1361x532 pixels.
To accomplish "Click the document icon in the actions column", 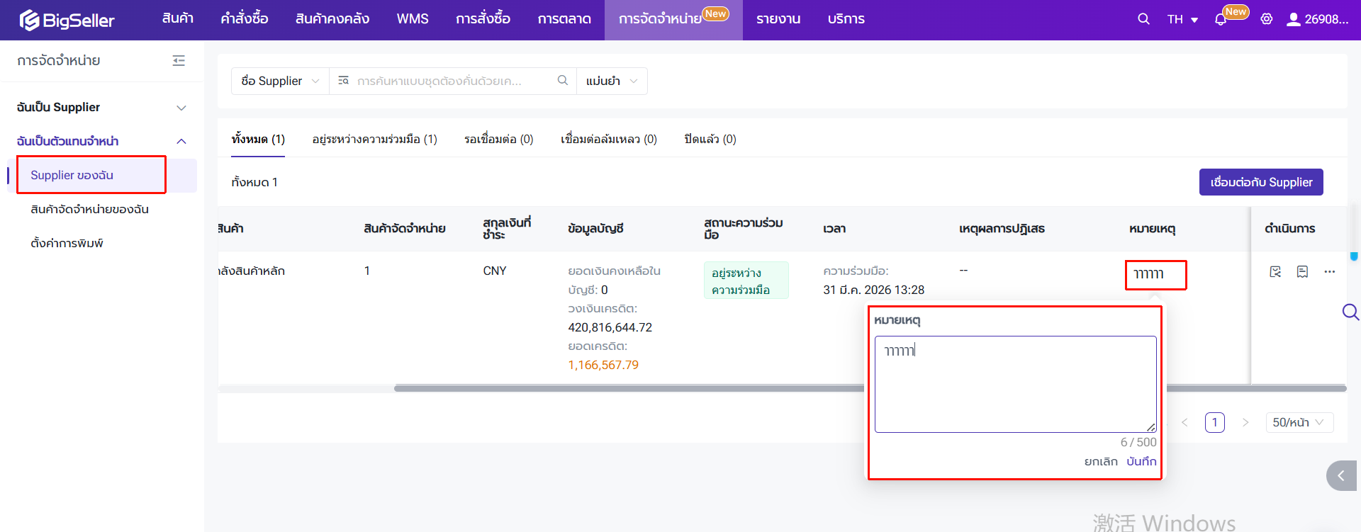I will (x=1302, y=271).
